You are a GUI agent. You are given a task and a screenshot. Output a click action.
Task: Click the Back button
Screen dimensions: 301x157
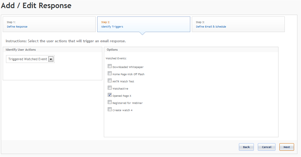click(246, 147)
